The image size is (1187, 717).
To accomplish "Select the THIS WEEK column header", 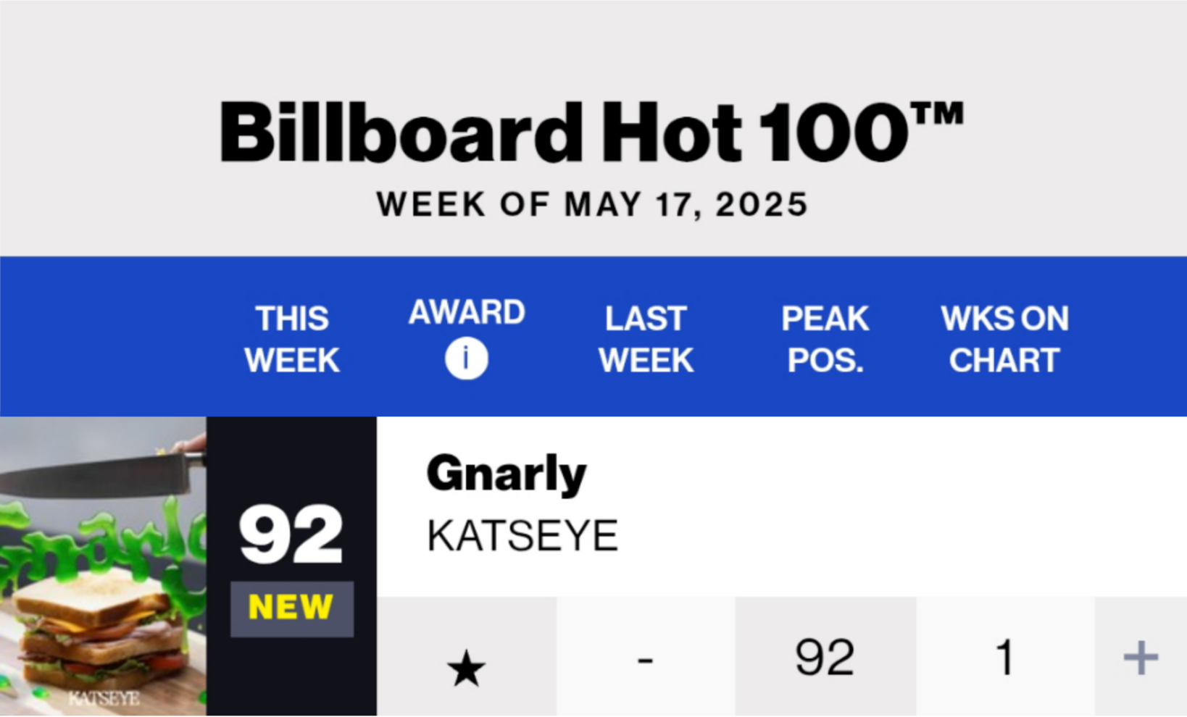I will pos(292,339).
